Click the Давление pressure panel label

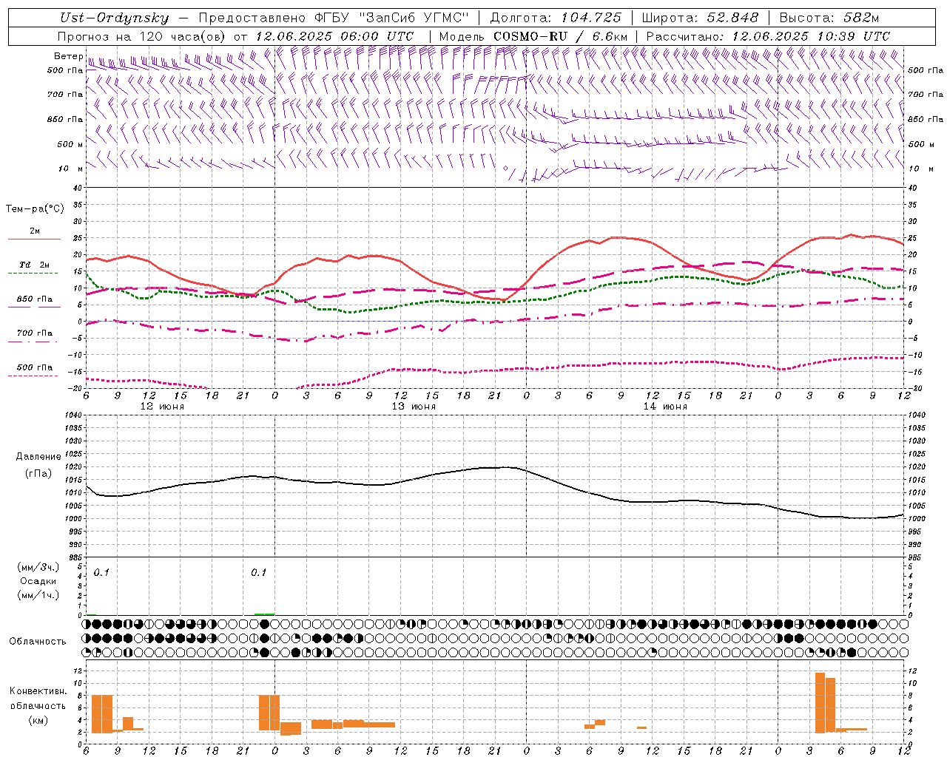[x=38, y=457]
